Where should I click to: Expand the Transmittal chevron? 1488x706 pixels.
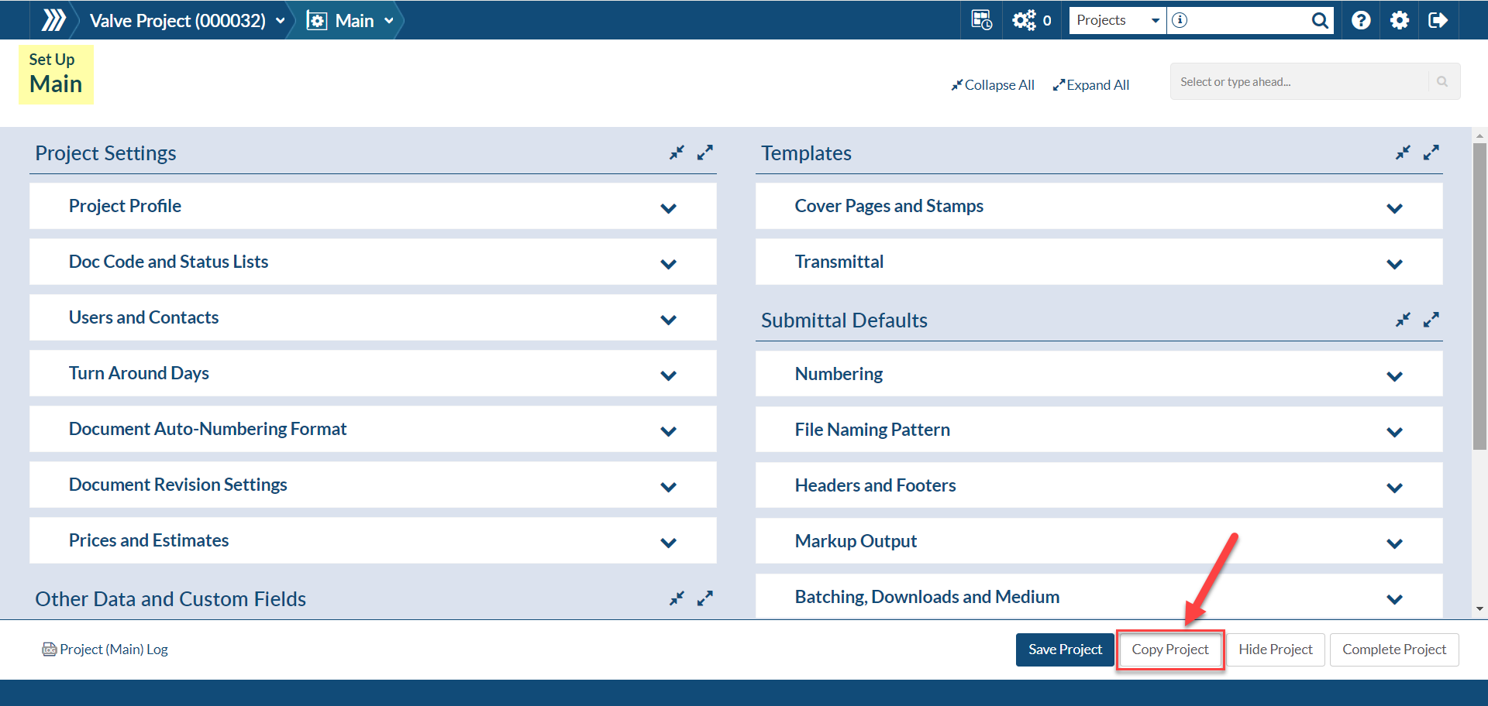[1395, 264]
